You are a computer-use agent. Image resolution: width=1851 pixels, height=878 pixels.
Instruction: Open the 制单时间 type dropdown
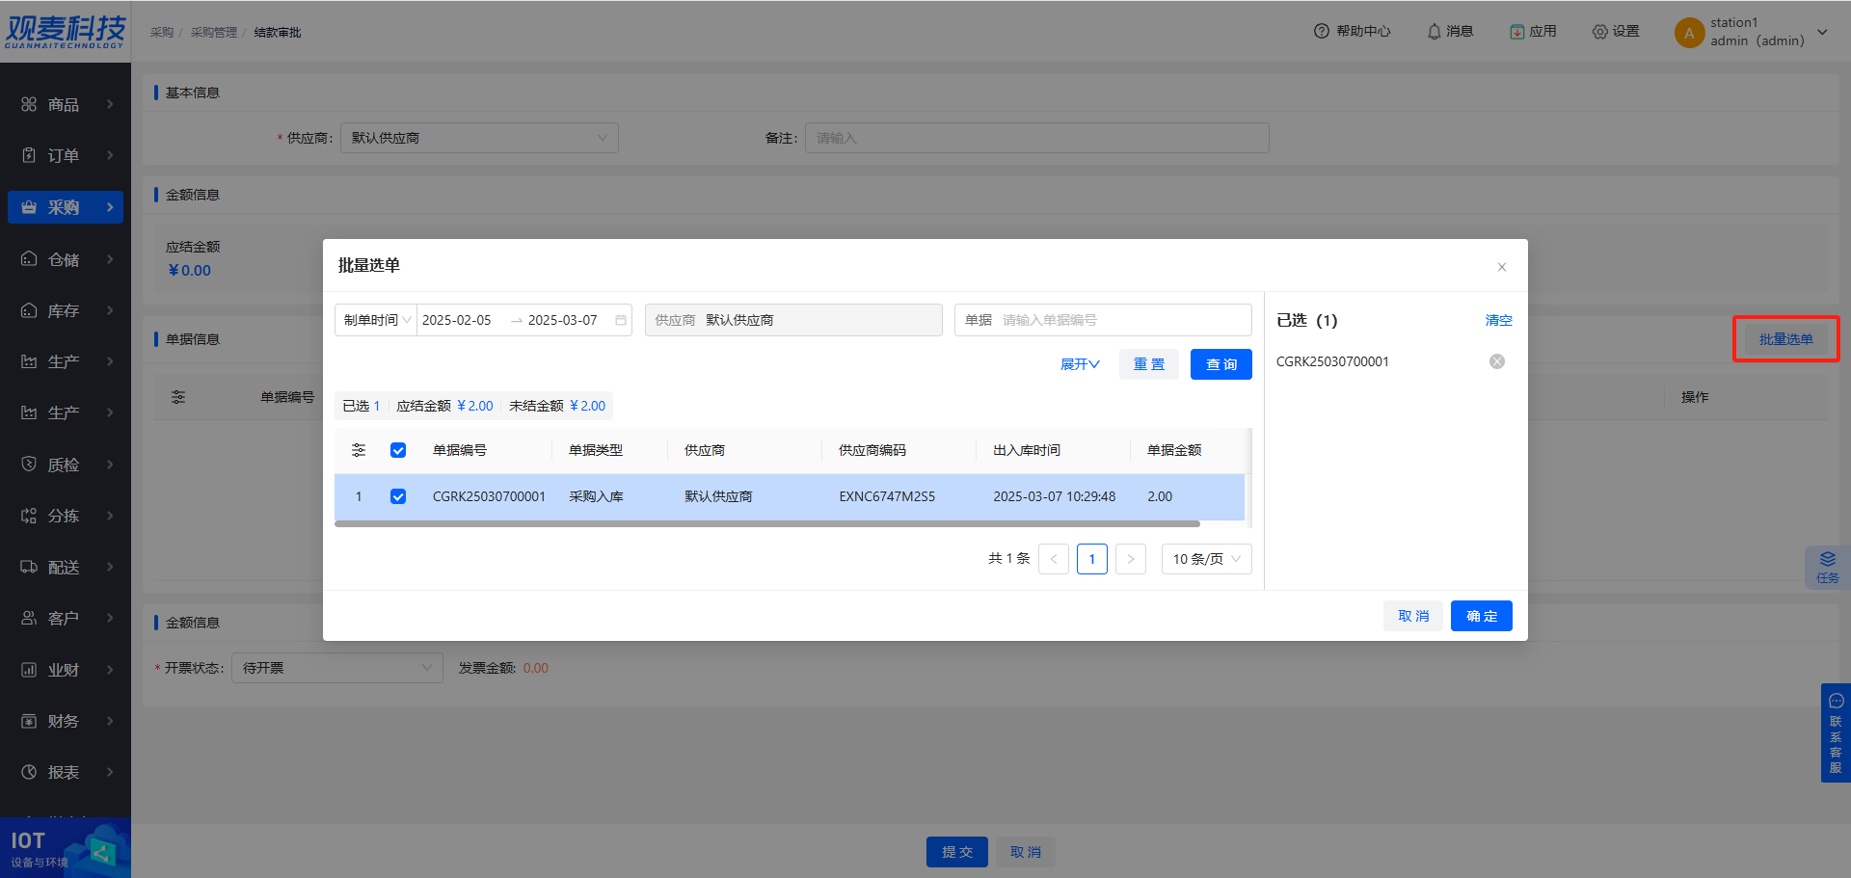pos(376,320)
